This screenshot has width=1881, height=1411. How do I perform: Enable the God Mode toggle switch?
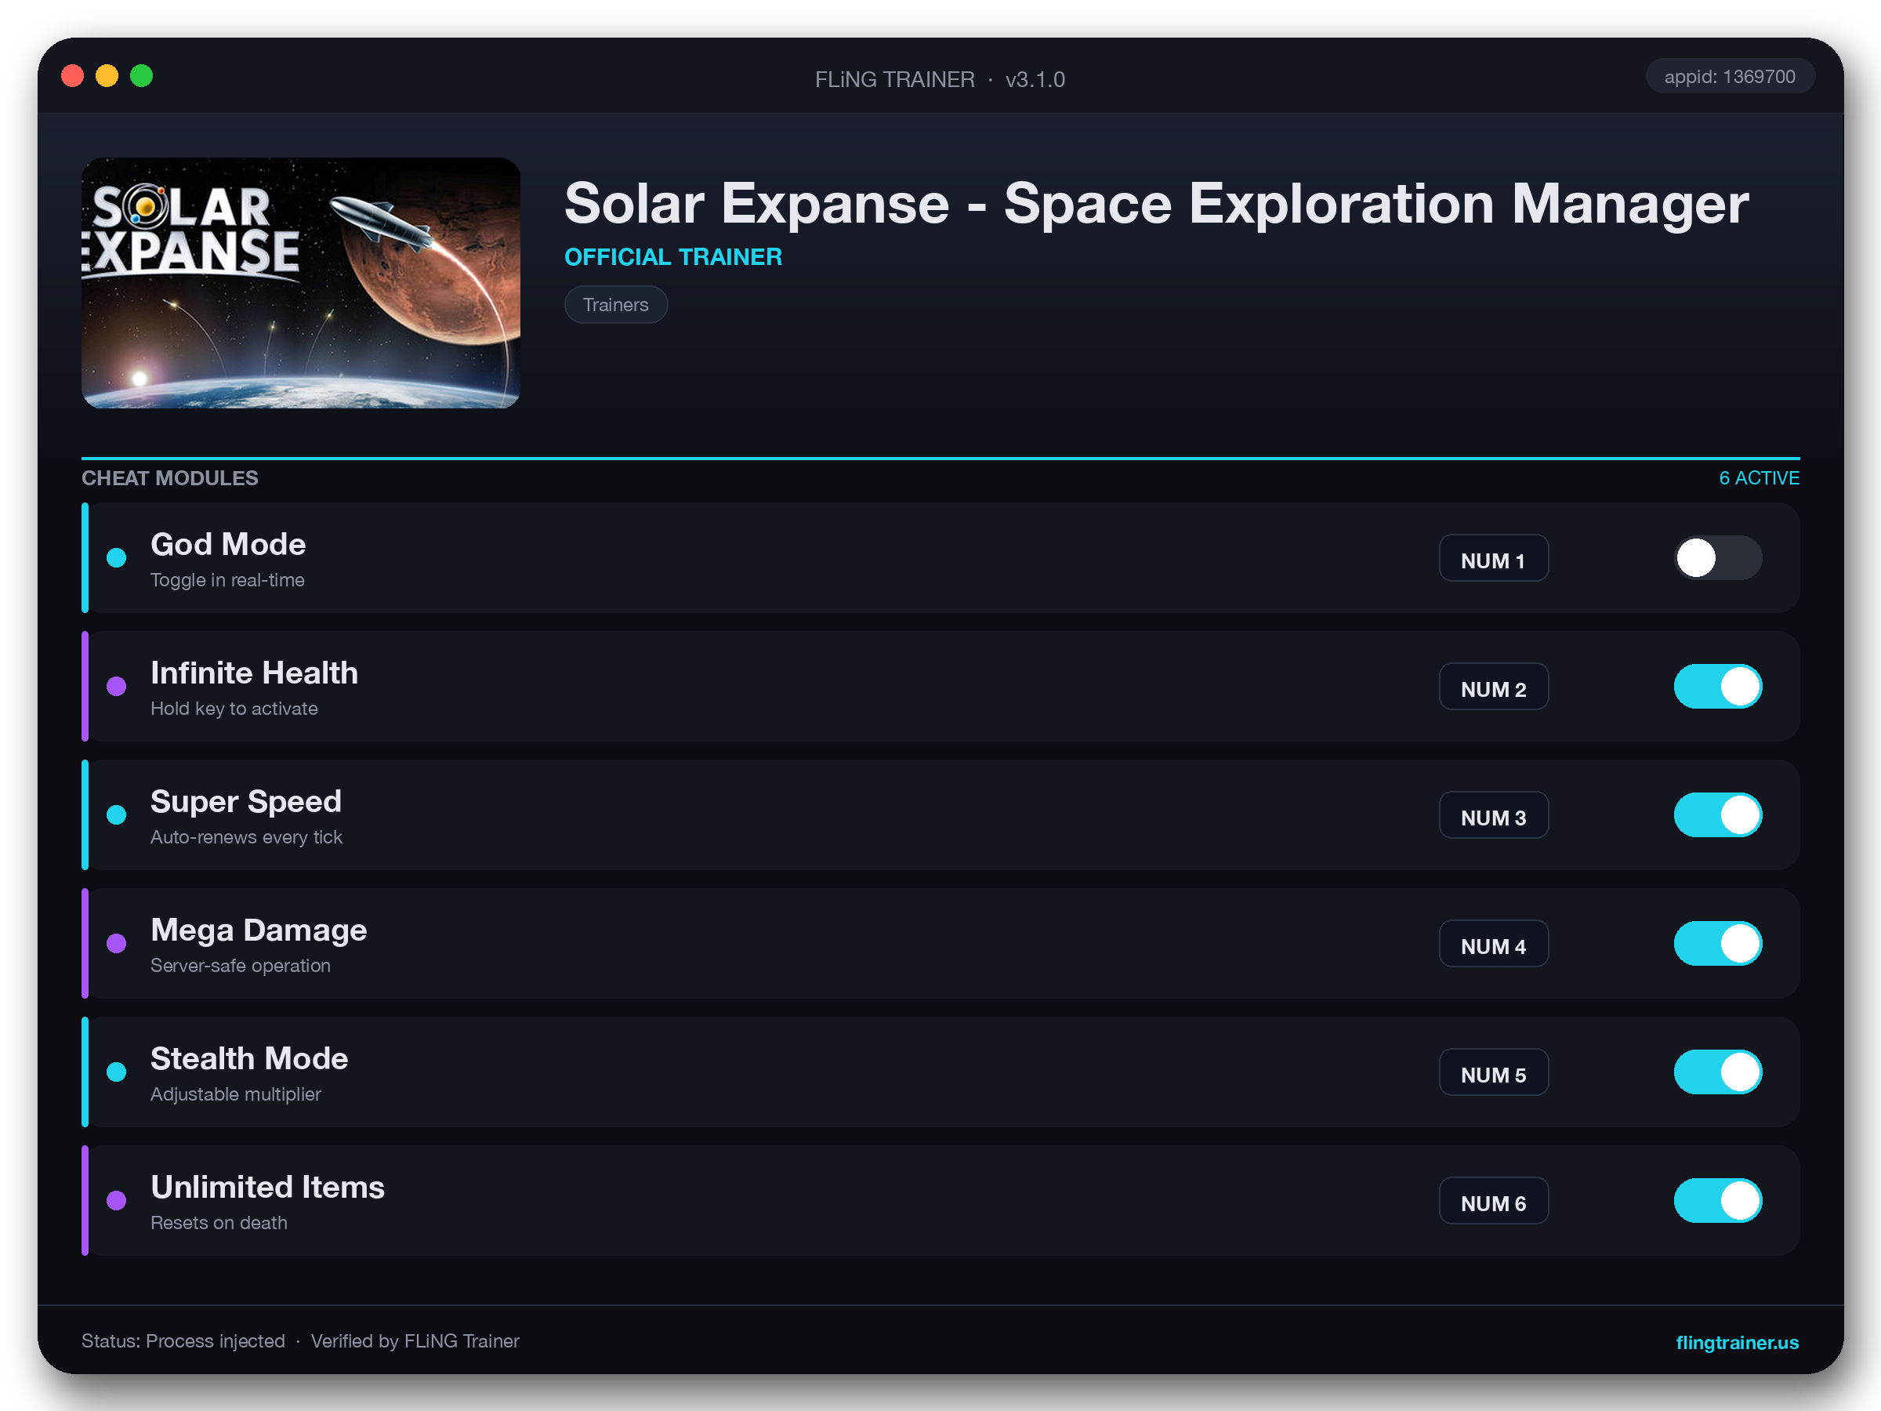[1718, 558]
